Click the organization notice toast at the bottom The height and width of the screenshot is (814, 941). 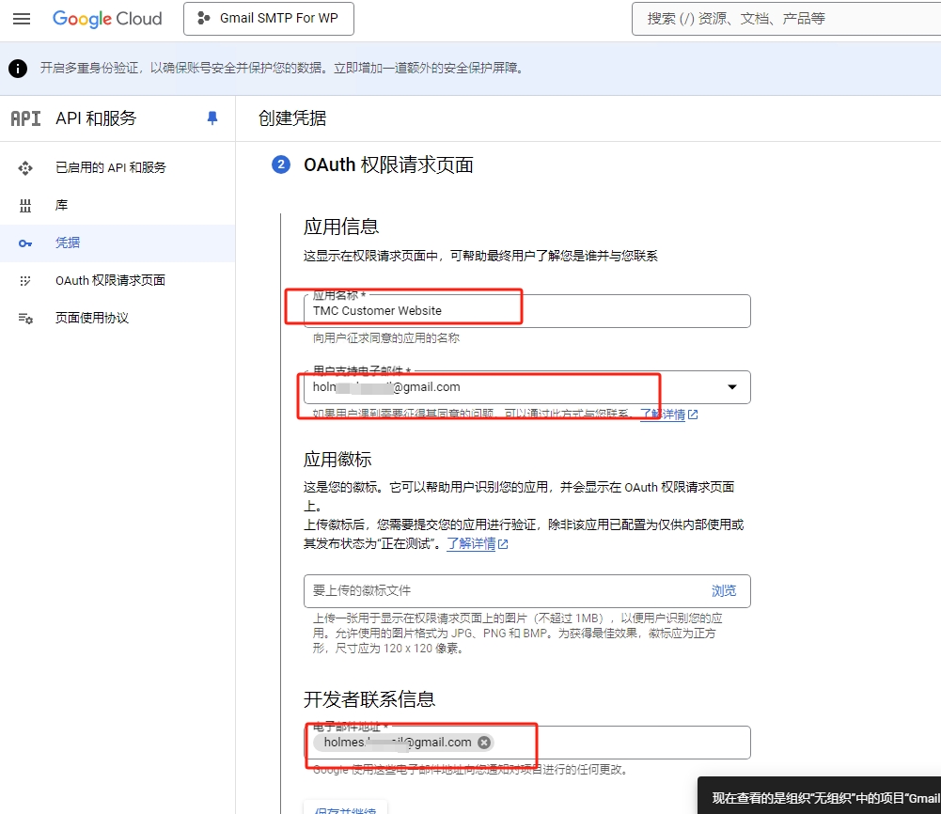(819, 795)
